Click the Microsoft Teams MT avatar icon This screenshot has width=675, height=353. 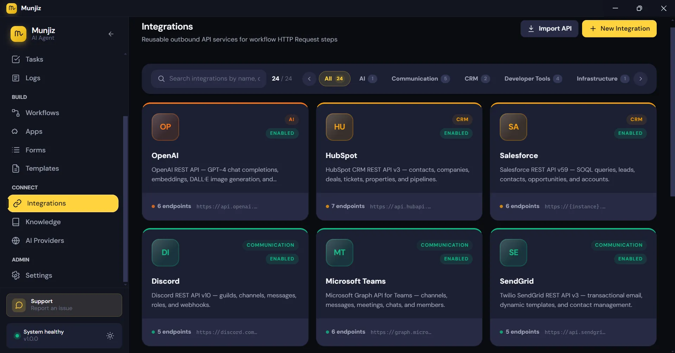coord(339,252)
